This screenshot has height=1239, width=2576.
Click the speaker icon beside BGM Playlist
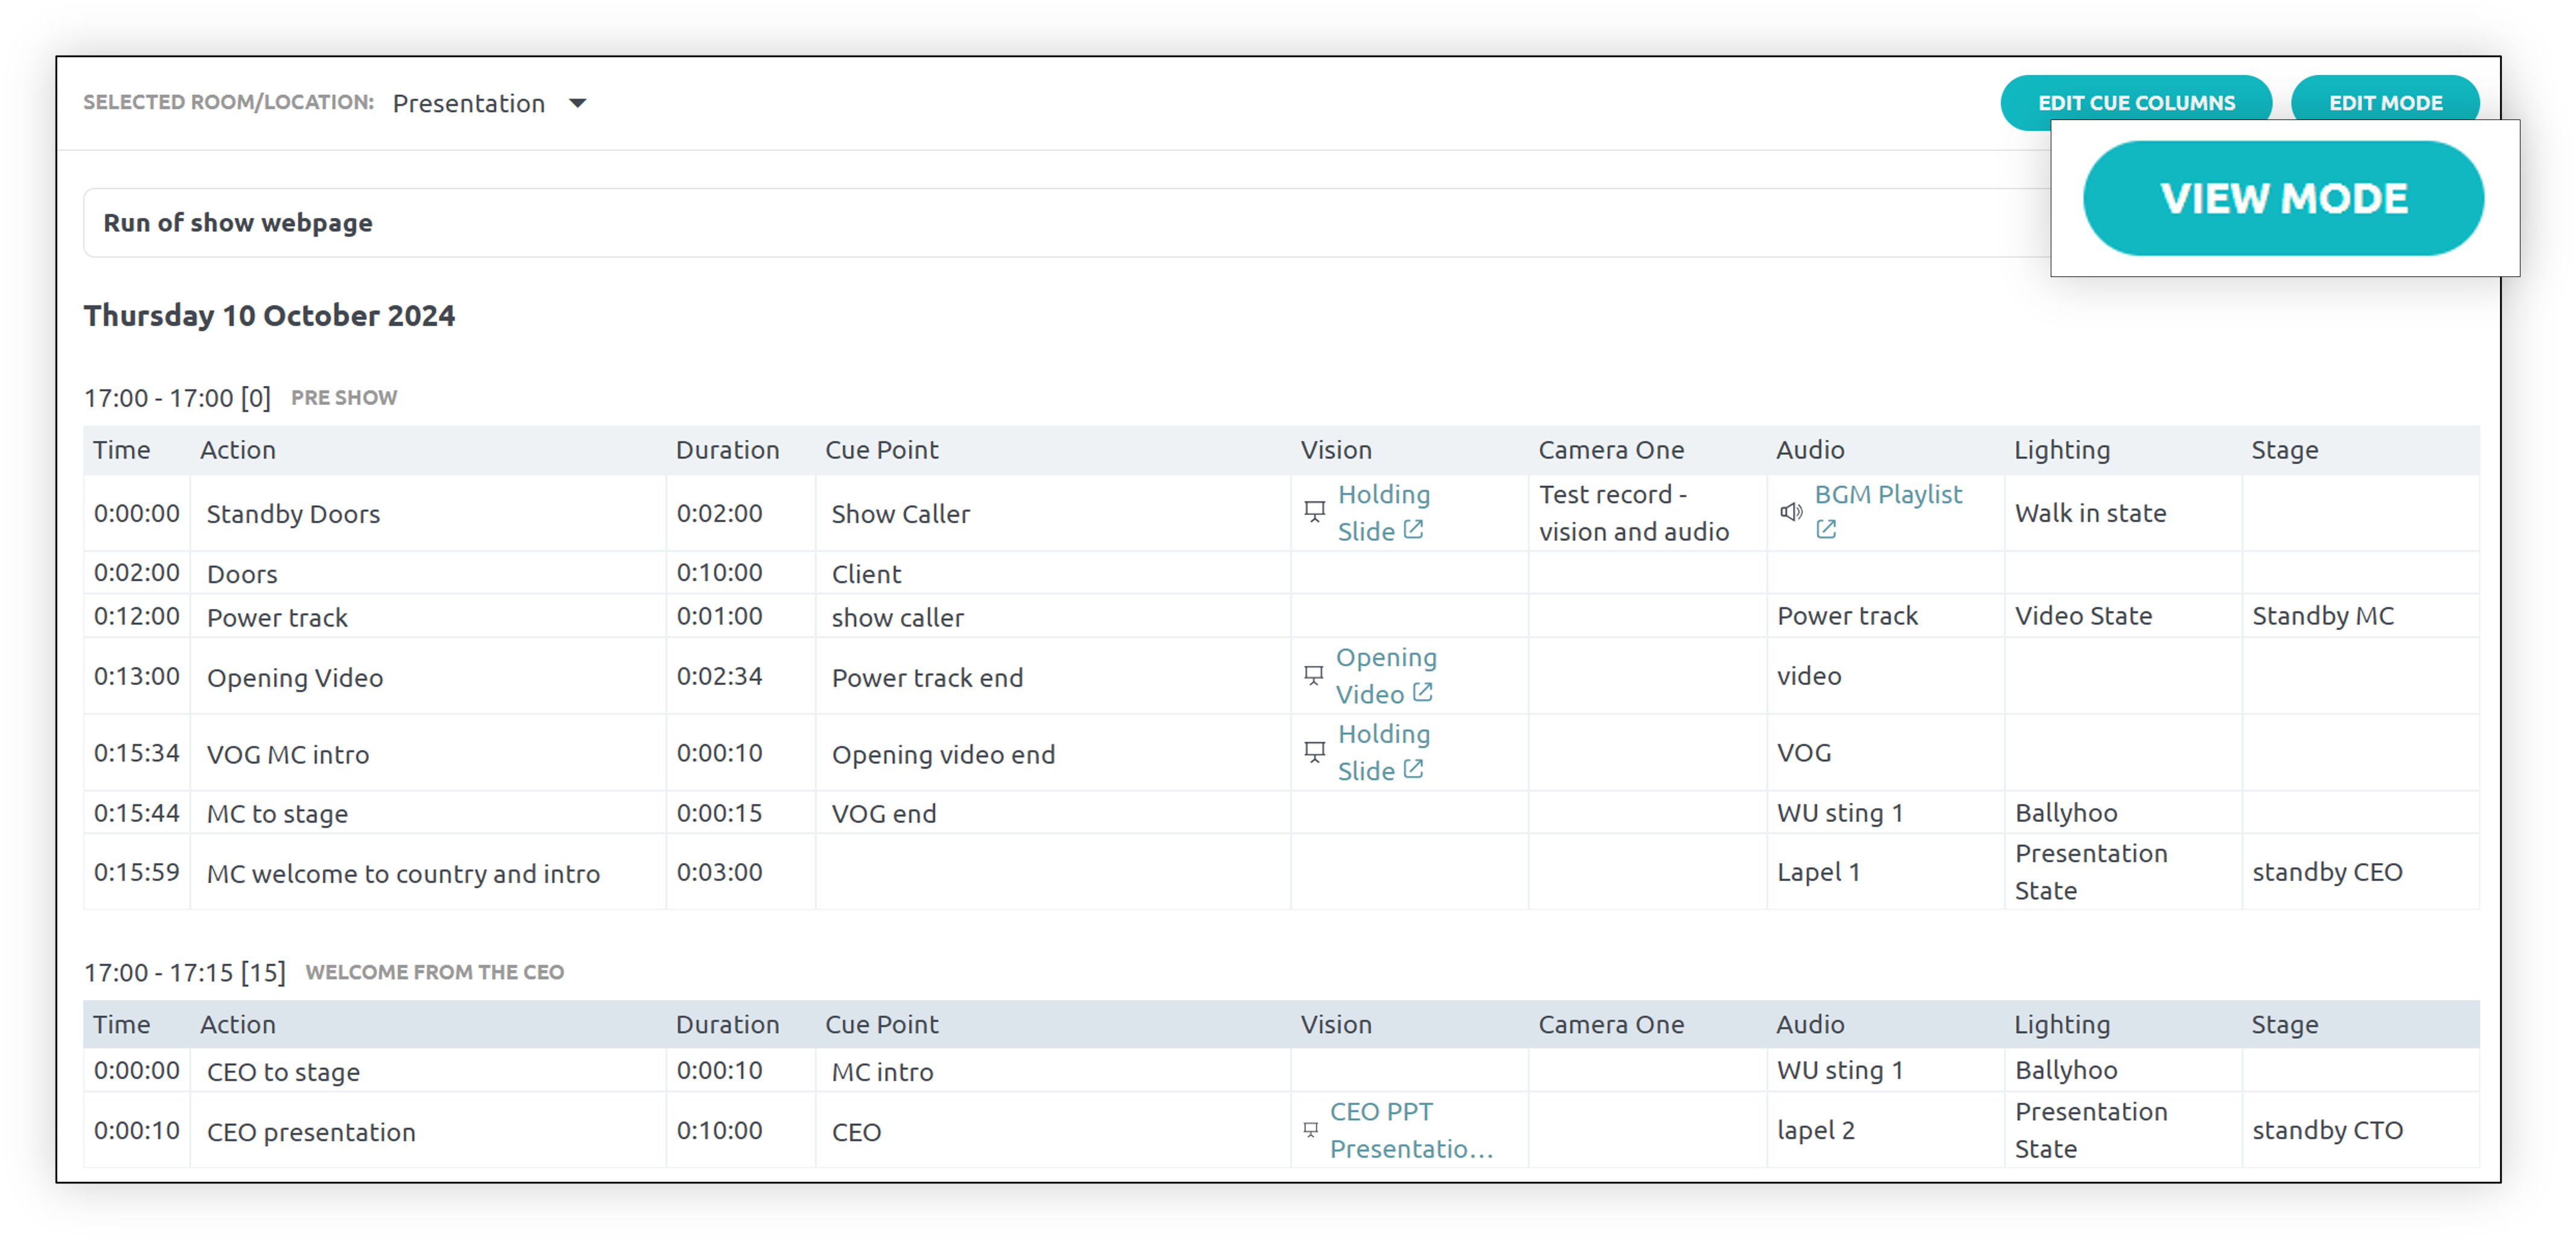pyautogui.click(x=1790, y=511)
